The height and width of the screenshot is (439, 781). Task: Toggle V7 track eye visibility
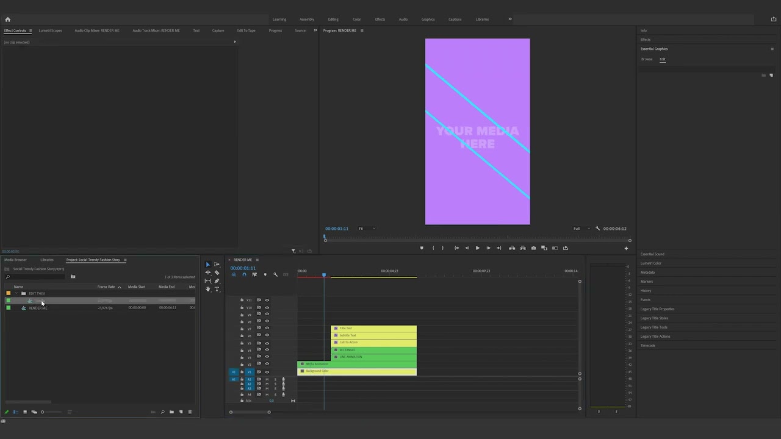click(267, 329)
